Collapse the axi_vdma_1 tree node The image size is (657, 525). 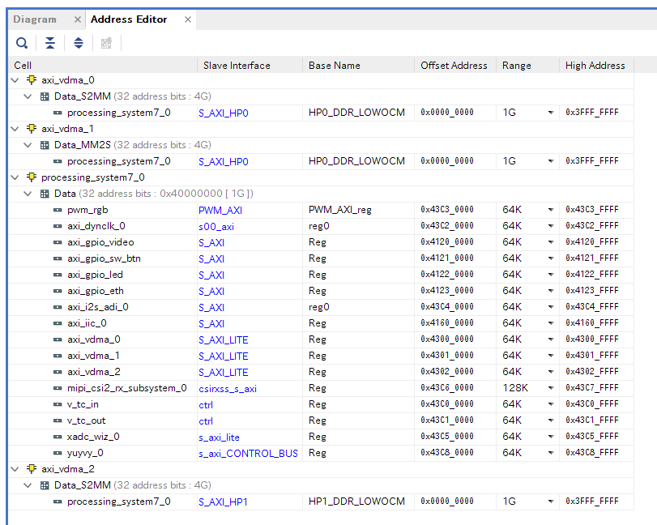15,129
